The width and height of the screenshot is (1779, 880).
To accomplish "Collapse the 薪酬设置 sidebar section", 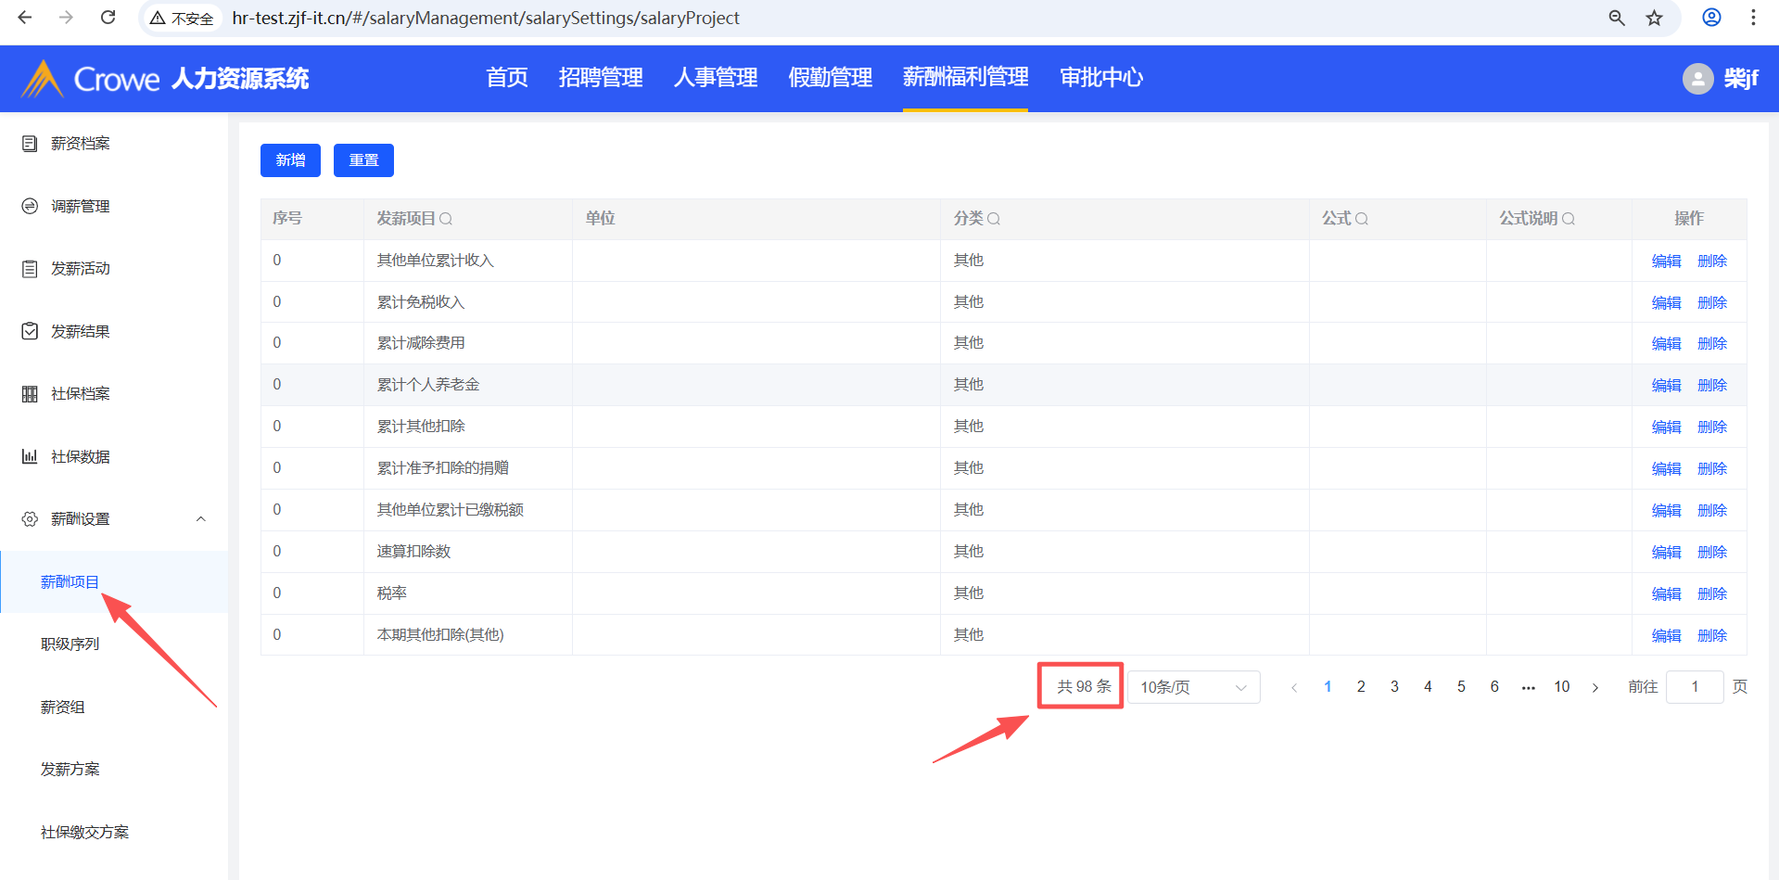I will pyautogui.click(x=200, y=519).
